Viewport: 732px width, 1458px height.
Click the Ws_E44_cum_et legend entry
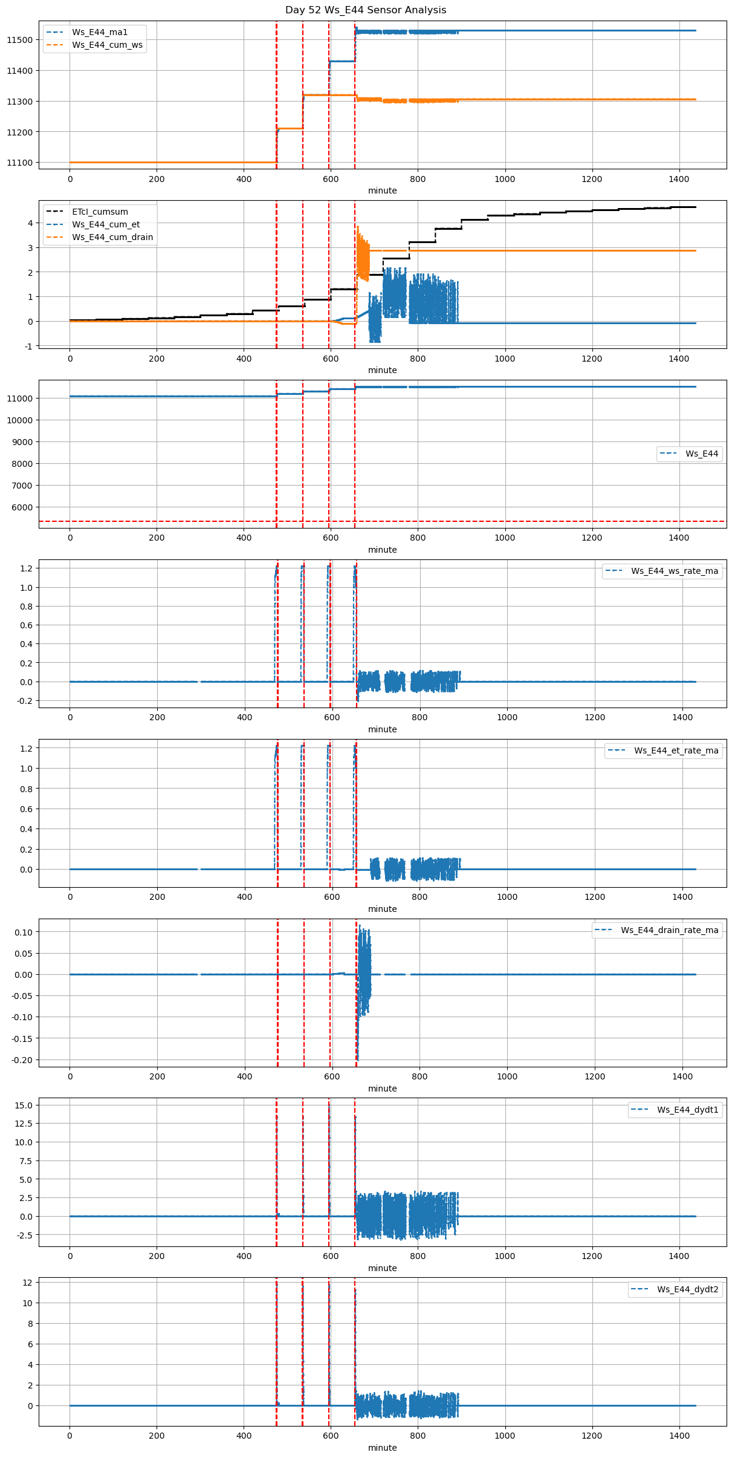coord(106,224)
